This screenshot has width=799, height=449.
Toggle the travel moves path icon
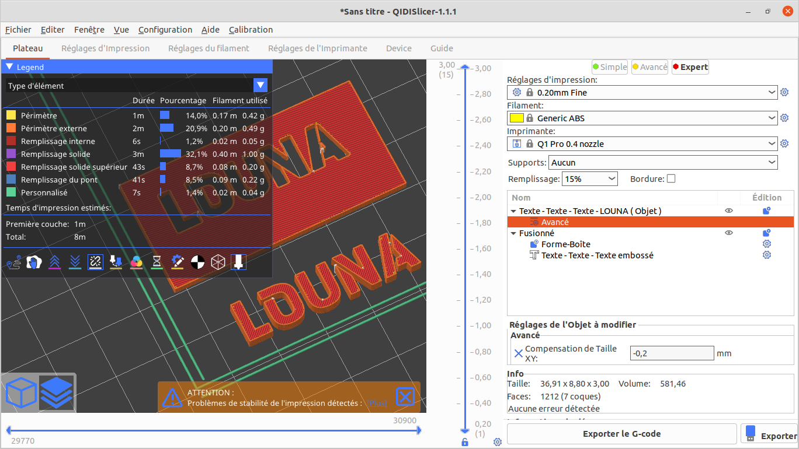(13, 262)
